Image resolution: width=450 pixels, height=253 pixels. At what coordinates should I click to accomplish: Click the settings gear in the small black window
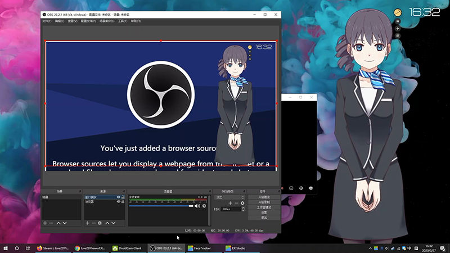coord(311,188)
